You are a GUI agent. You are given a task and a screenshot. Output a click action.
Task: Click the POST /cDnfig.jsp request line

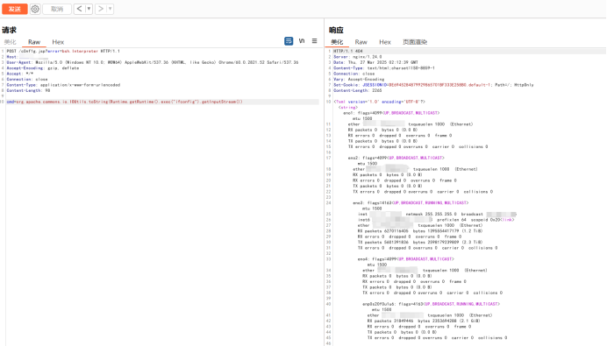[63, 51]
